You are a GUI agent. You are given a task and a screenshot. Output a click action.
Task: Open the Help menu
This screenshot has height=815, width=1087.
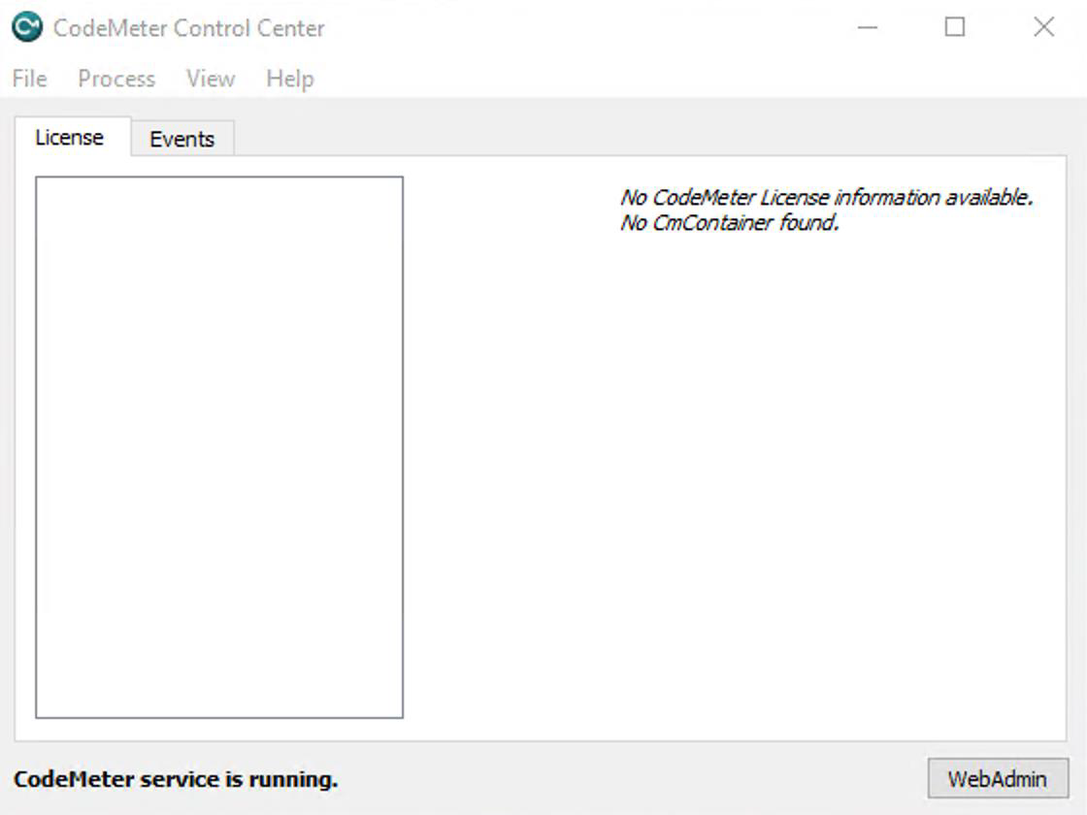289,79
